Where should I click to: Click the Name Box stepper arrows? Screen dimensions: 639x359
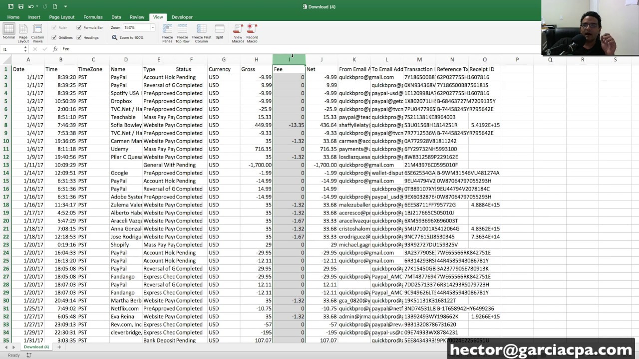point(25,49)
